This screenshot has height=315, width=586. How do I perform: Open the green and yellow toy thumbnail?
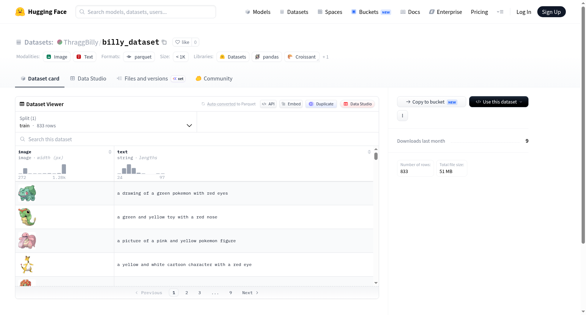[x=27, y=217]
